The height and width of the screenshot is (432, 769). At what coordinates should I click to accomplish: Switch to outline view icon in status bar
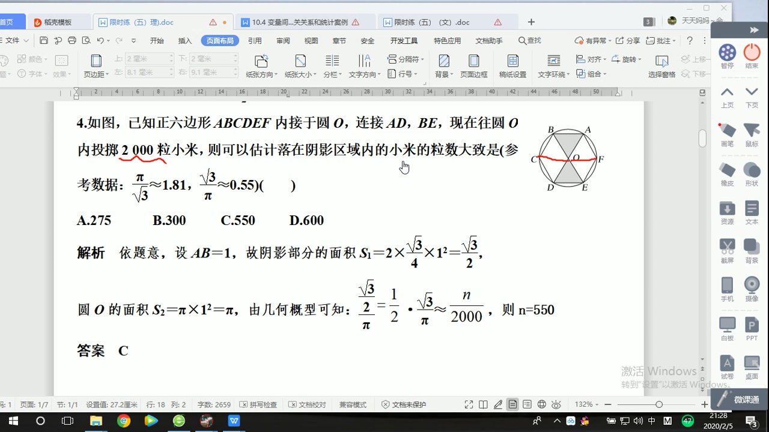(x=527, y=404)
